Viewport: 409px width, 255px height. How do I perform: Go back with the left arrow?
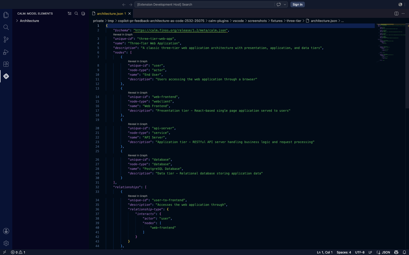pos(124,5)
